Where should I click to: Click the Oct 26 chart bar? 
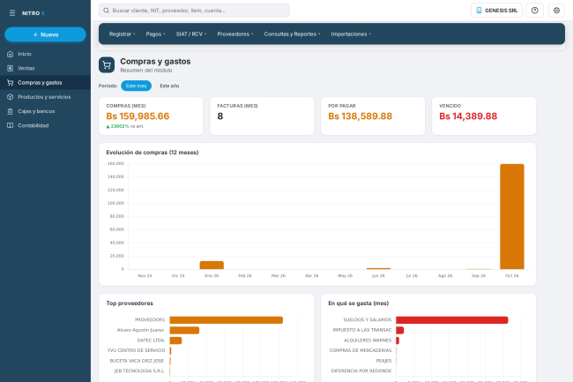[x=512, y=217]
